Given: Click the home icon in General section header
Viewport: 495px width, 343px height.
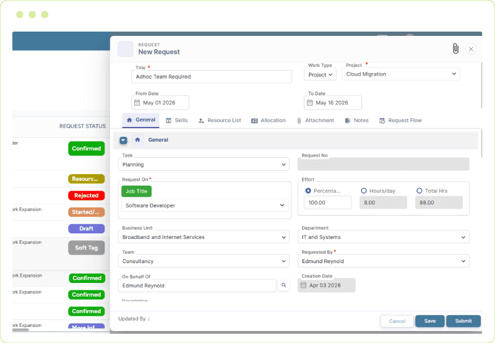Looking at the screenshot, I should (x=137, y=139).
